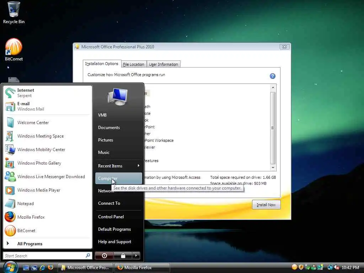Image resolution: width=364 pixels, height=273 pixels.
Task: Click the feature list scrollbar thumb
Action: (273, 128)
